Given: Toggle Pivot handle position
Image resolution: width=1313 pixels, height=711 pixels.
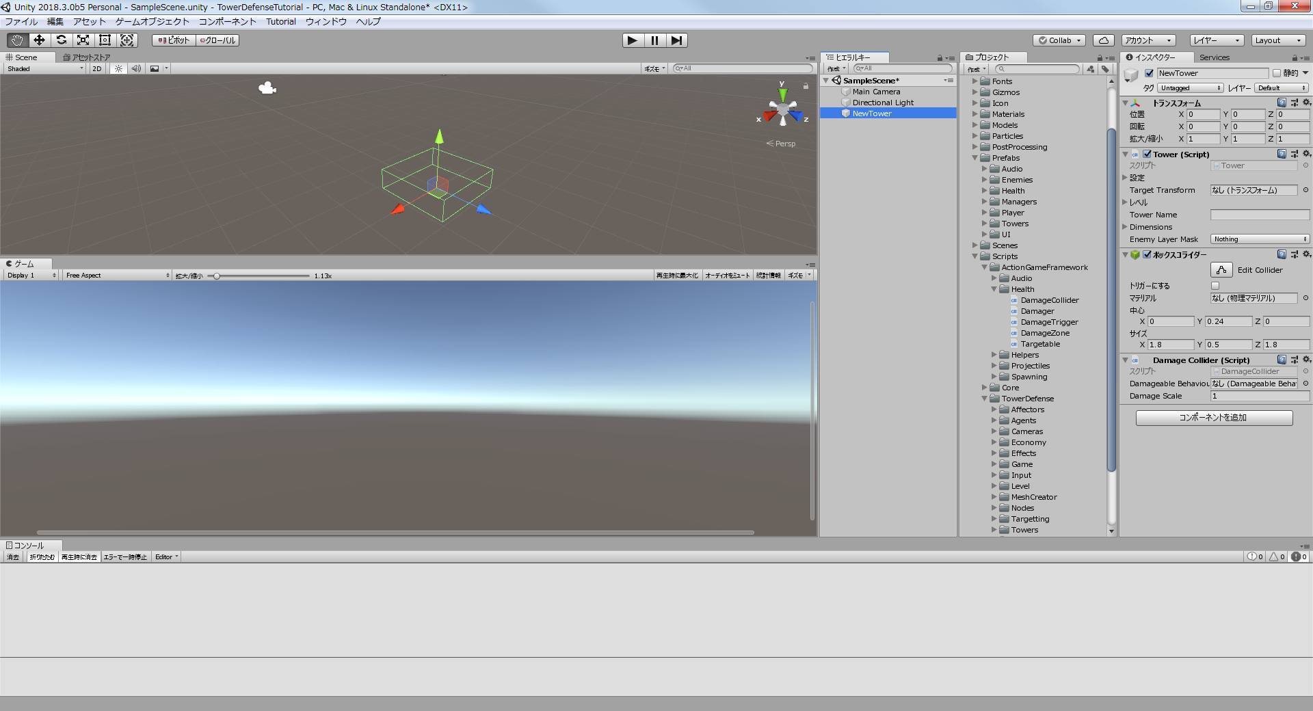Looking at the screenshot, I should click(174, 40).
